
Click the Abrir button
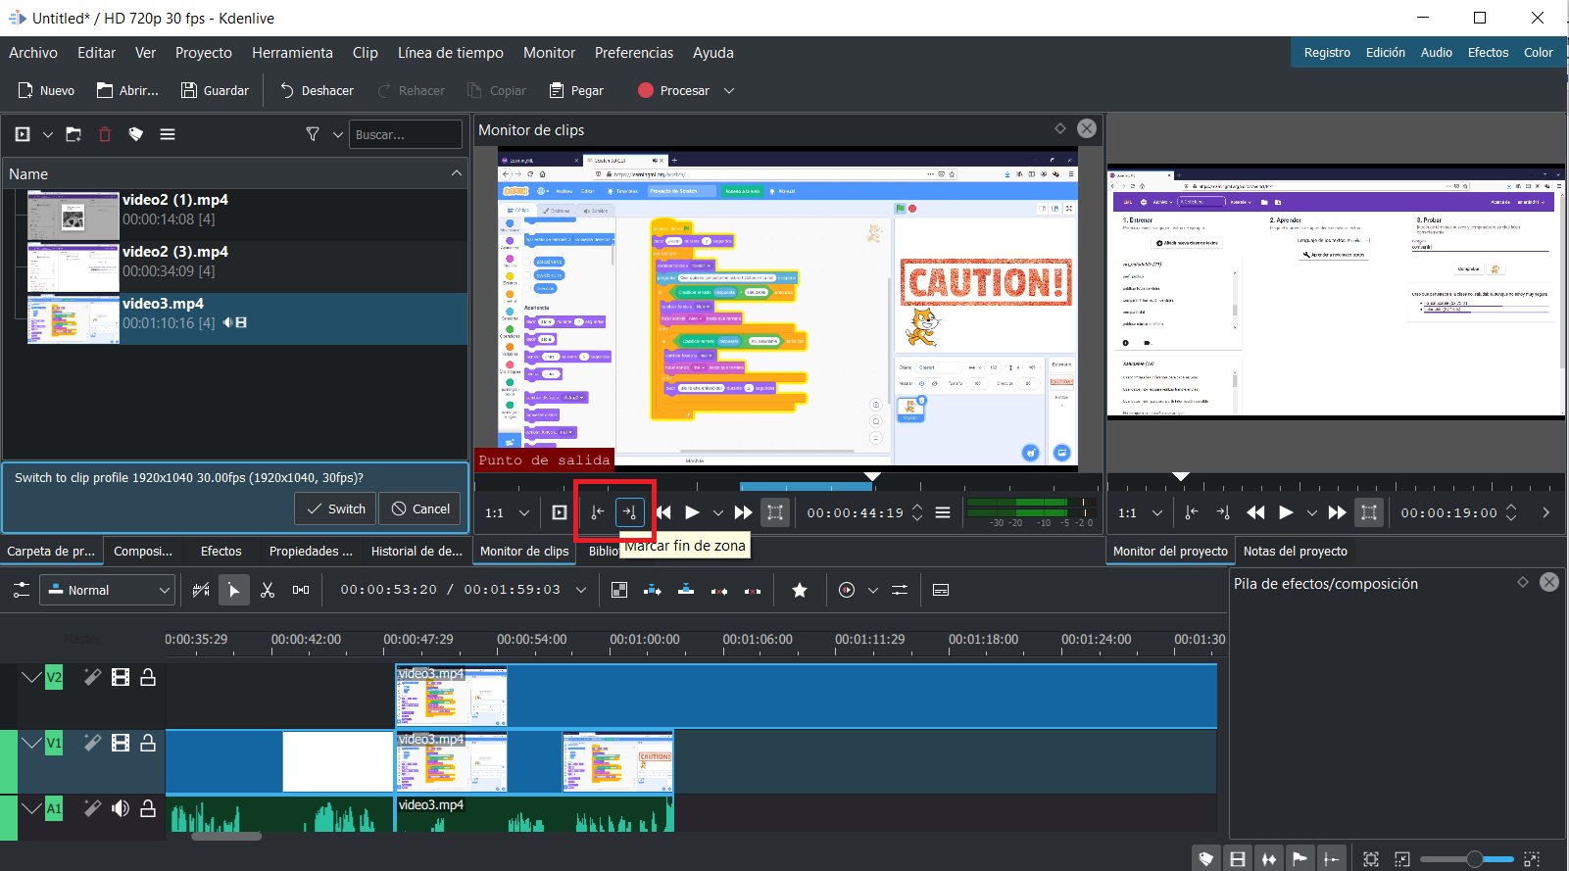[x=127, y=90]
